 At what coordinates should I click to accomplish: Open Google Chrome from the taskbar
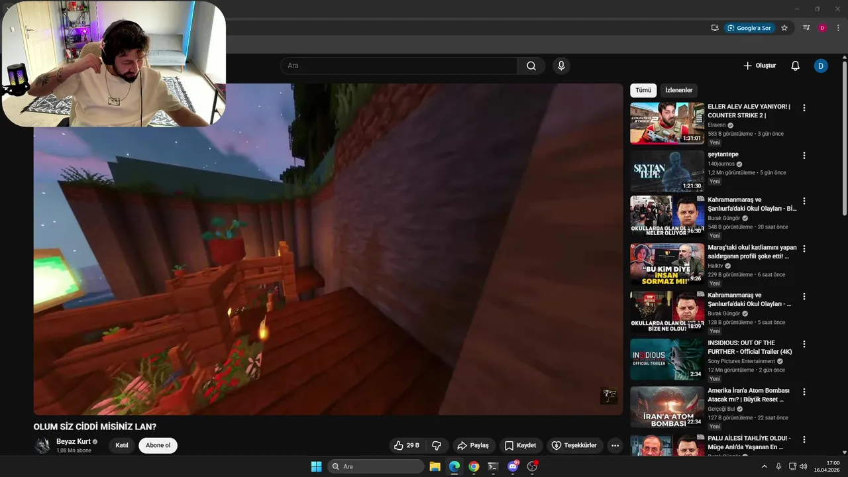tap(474, 466)
